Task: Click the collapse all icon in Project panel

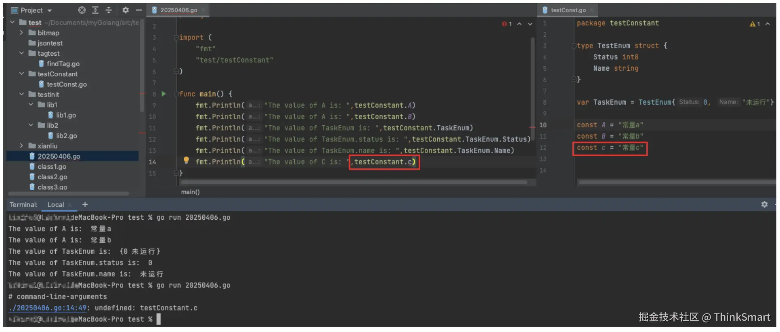Action: (109, 10)
